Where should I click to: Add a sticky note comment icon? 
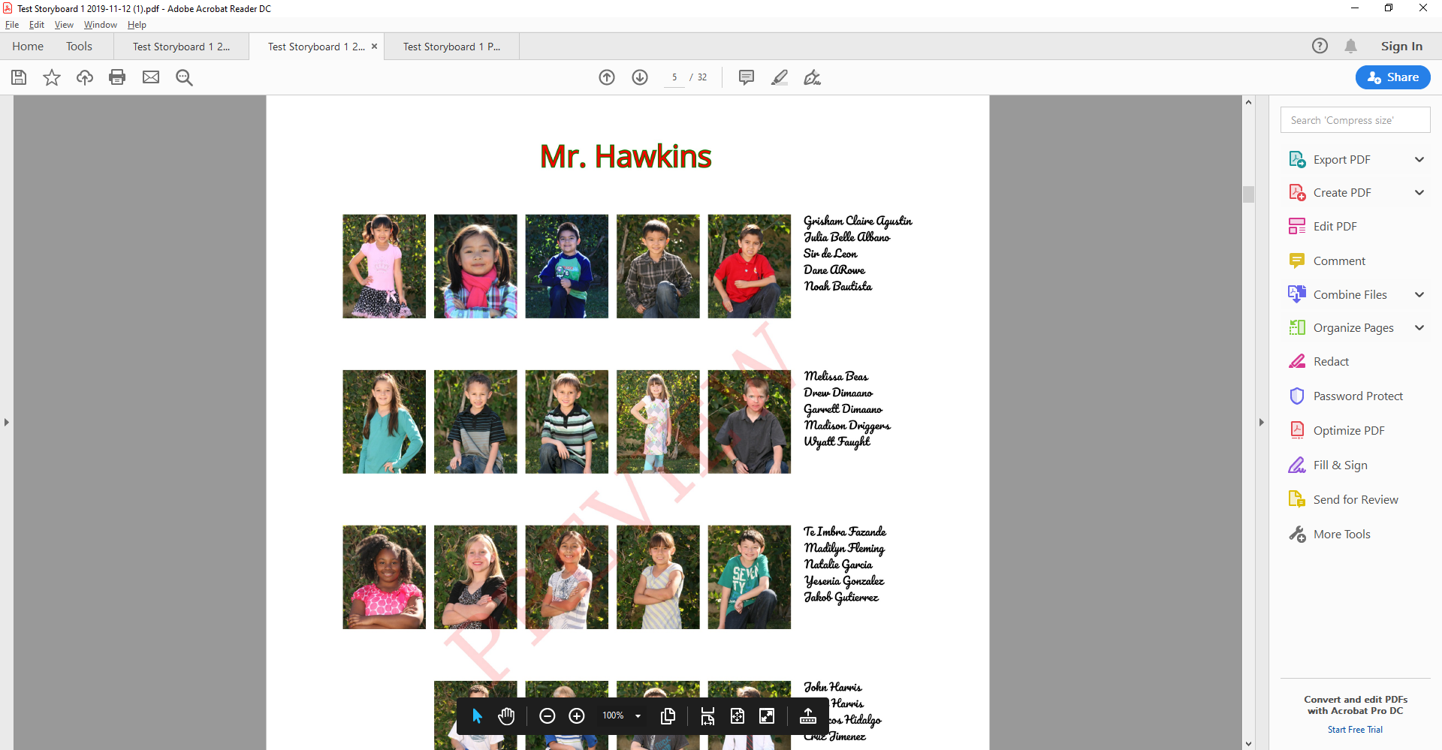[x=746, y=77]
